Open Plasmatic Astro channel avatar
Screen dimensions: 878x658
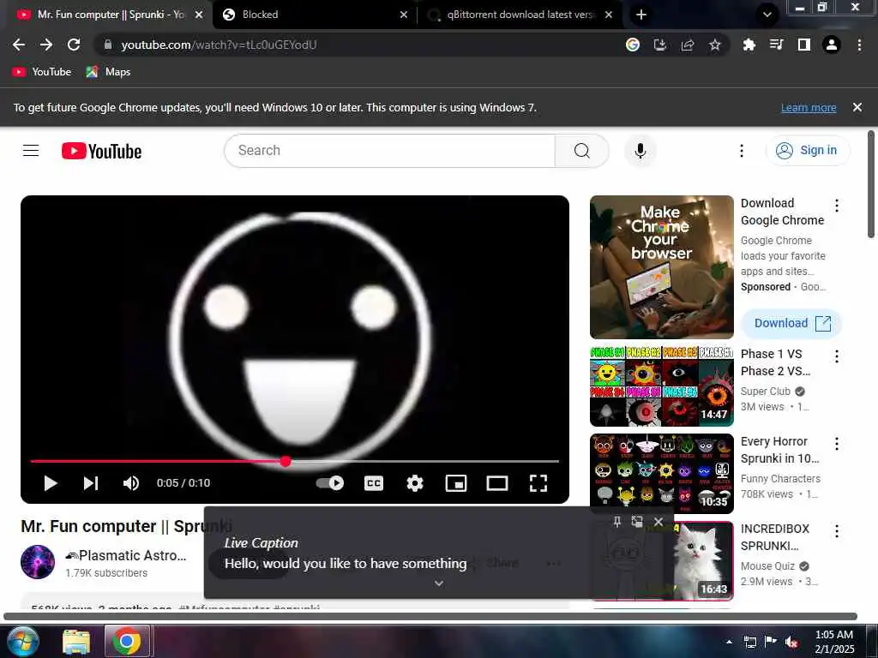pos(38,562)
